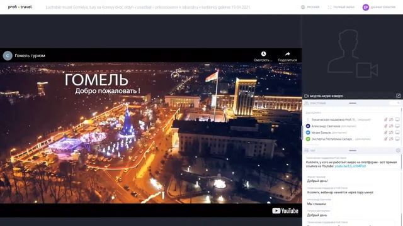Click chat message 'Добрый день!'
This screenshot has height=226, width=403.
coord(317,181)
